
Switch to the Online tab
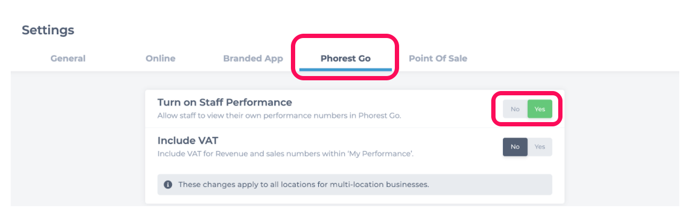pyautogui.click(x=160, y=58)
